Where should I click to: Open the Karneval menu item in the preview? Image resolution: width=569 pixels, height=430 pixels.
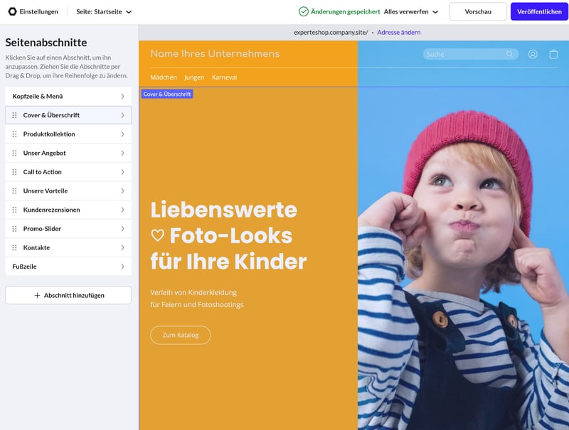click(224, 77)
